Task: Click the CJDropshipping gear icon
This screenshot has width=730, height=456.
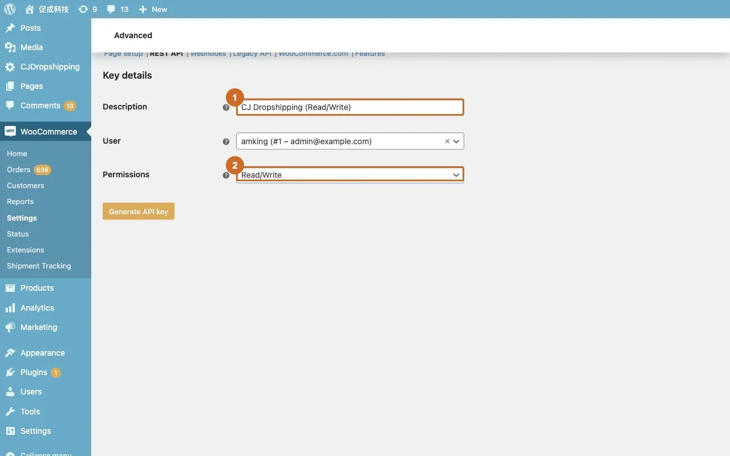Action: point(10,67)
